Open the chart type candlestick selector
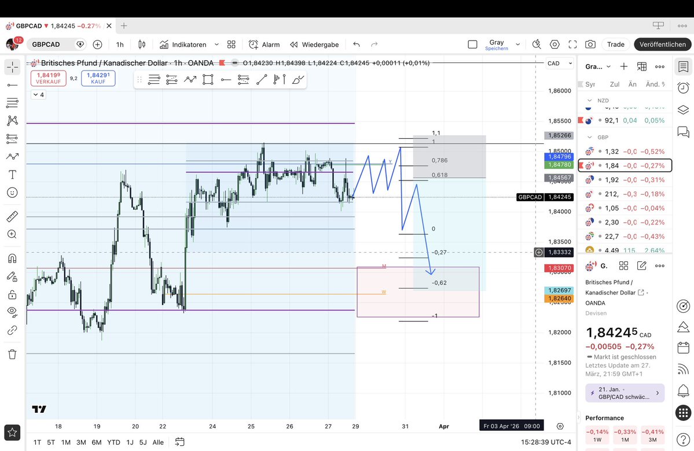This screenshot has height=451, width=694. tap(142, 45)
